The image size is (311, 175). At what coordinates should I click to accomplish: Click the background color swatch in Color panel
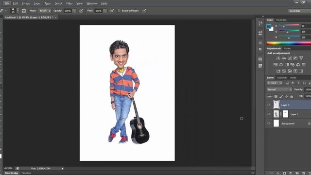tap(272, 29)
